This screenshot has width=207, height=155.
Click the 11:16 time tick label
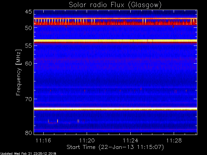(x=43, y=140)
